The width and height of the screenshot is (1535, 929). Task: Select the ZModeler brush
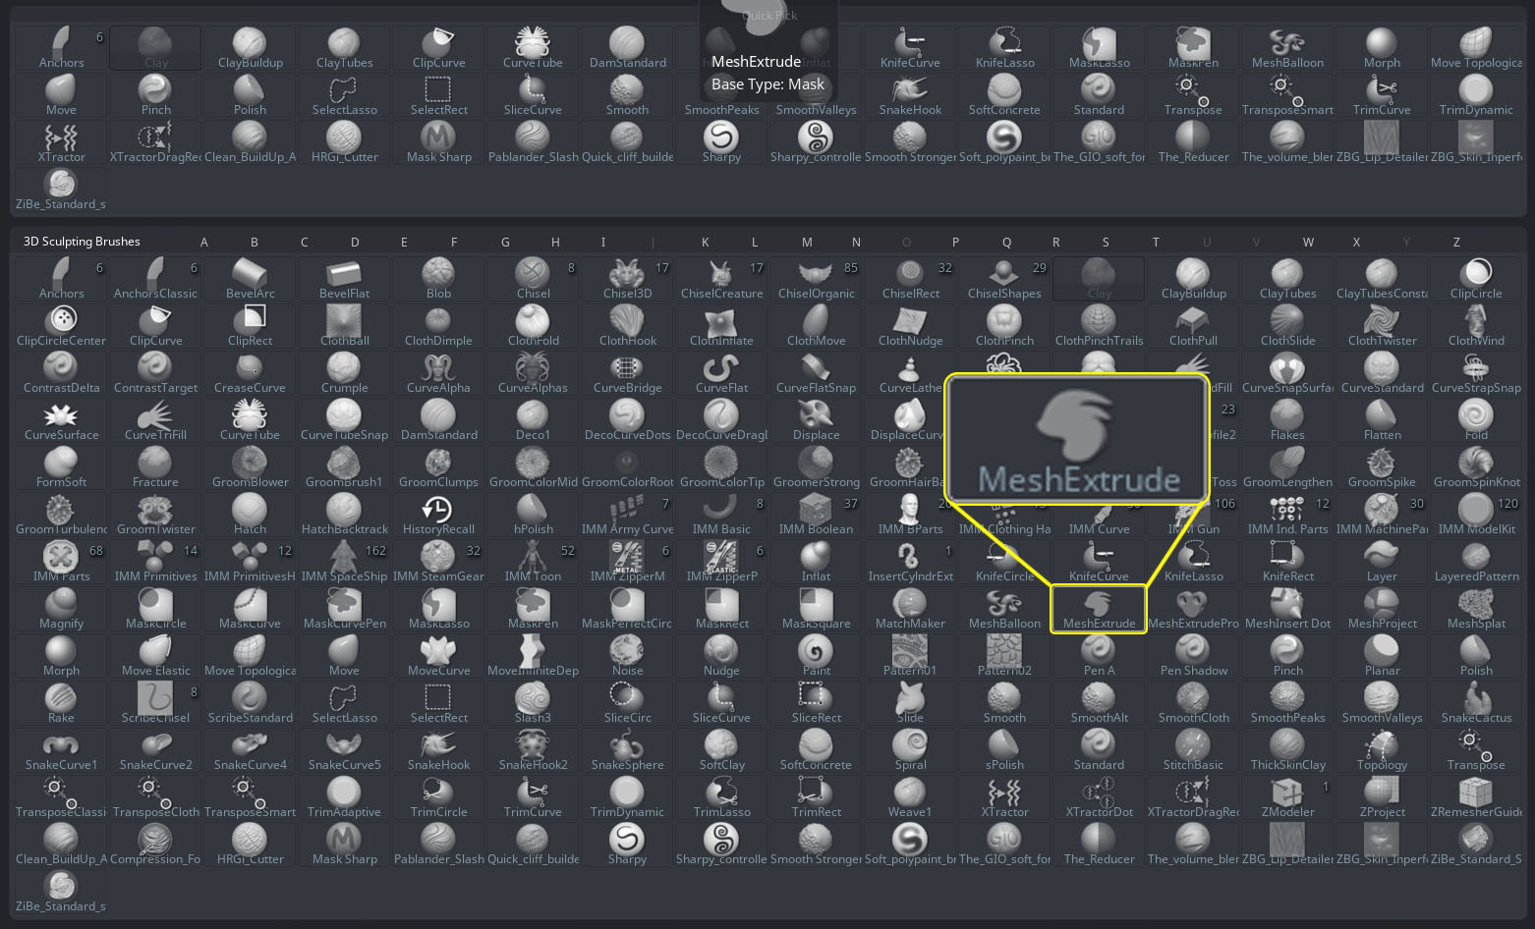click(1287, 798)
